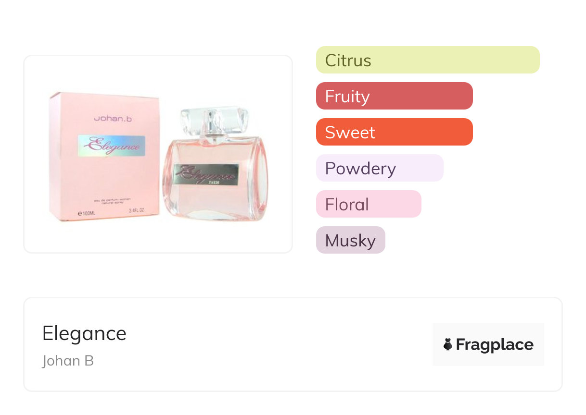Pick the Powdery accord bar
The image size is (586, 415).
(379, 168)
